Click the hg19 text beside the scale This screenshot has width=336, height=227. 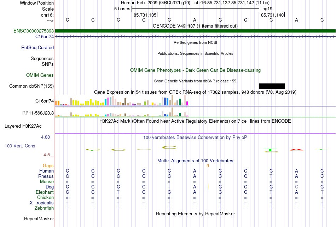pos(267,9)
